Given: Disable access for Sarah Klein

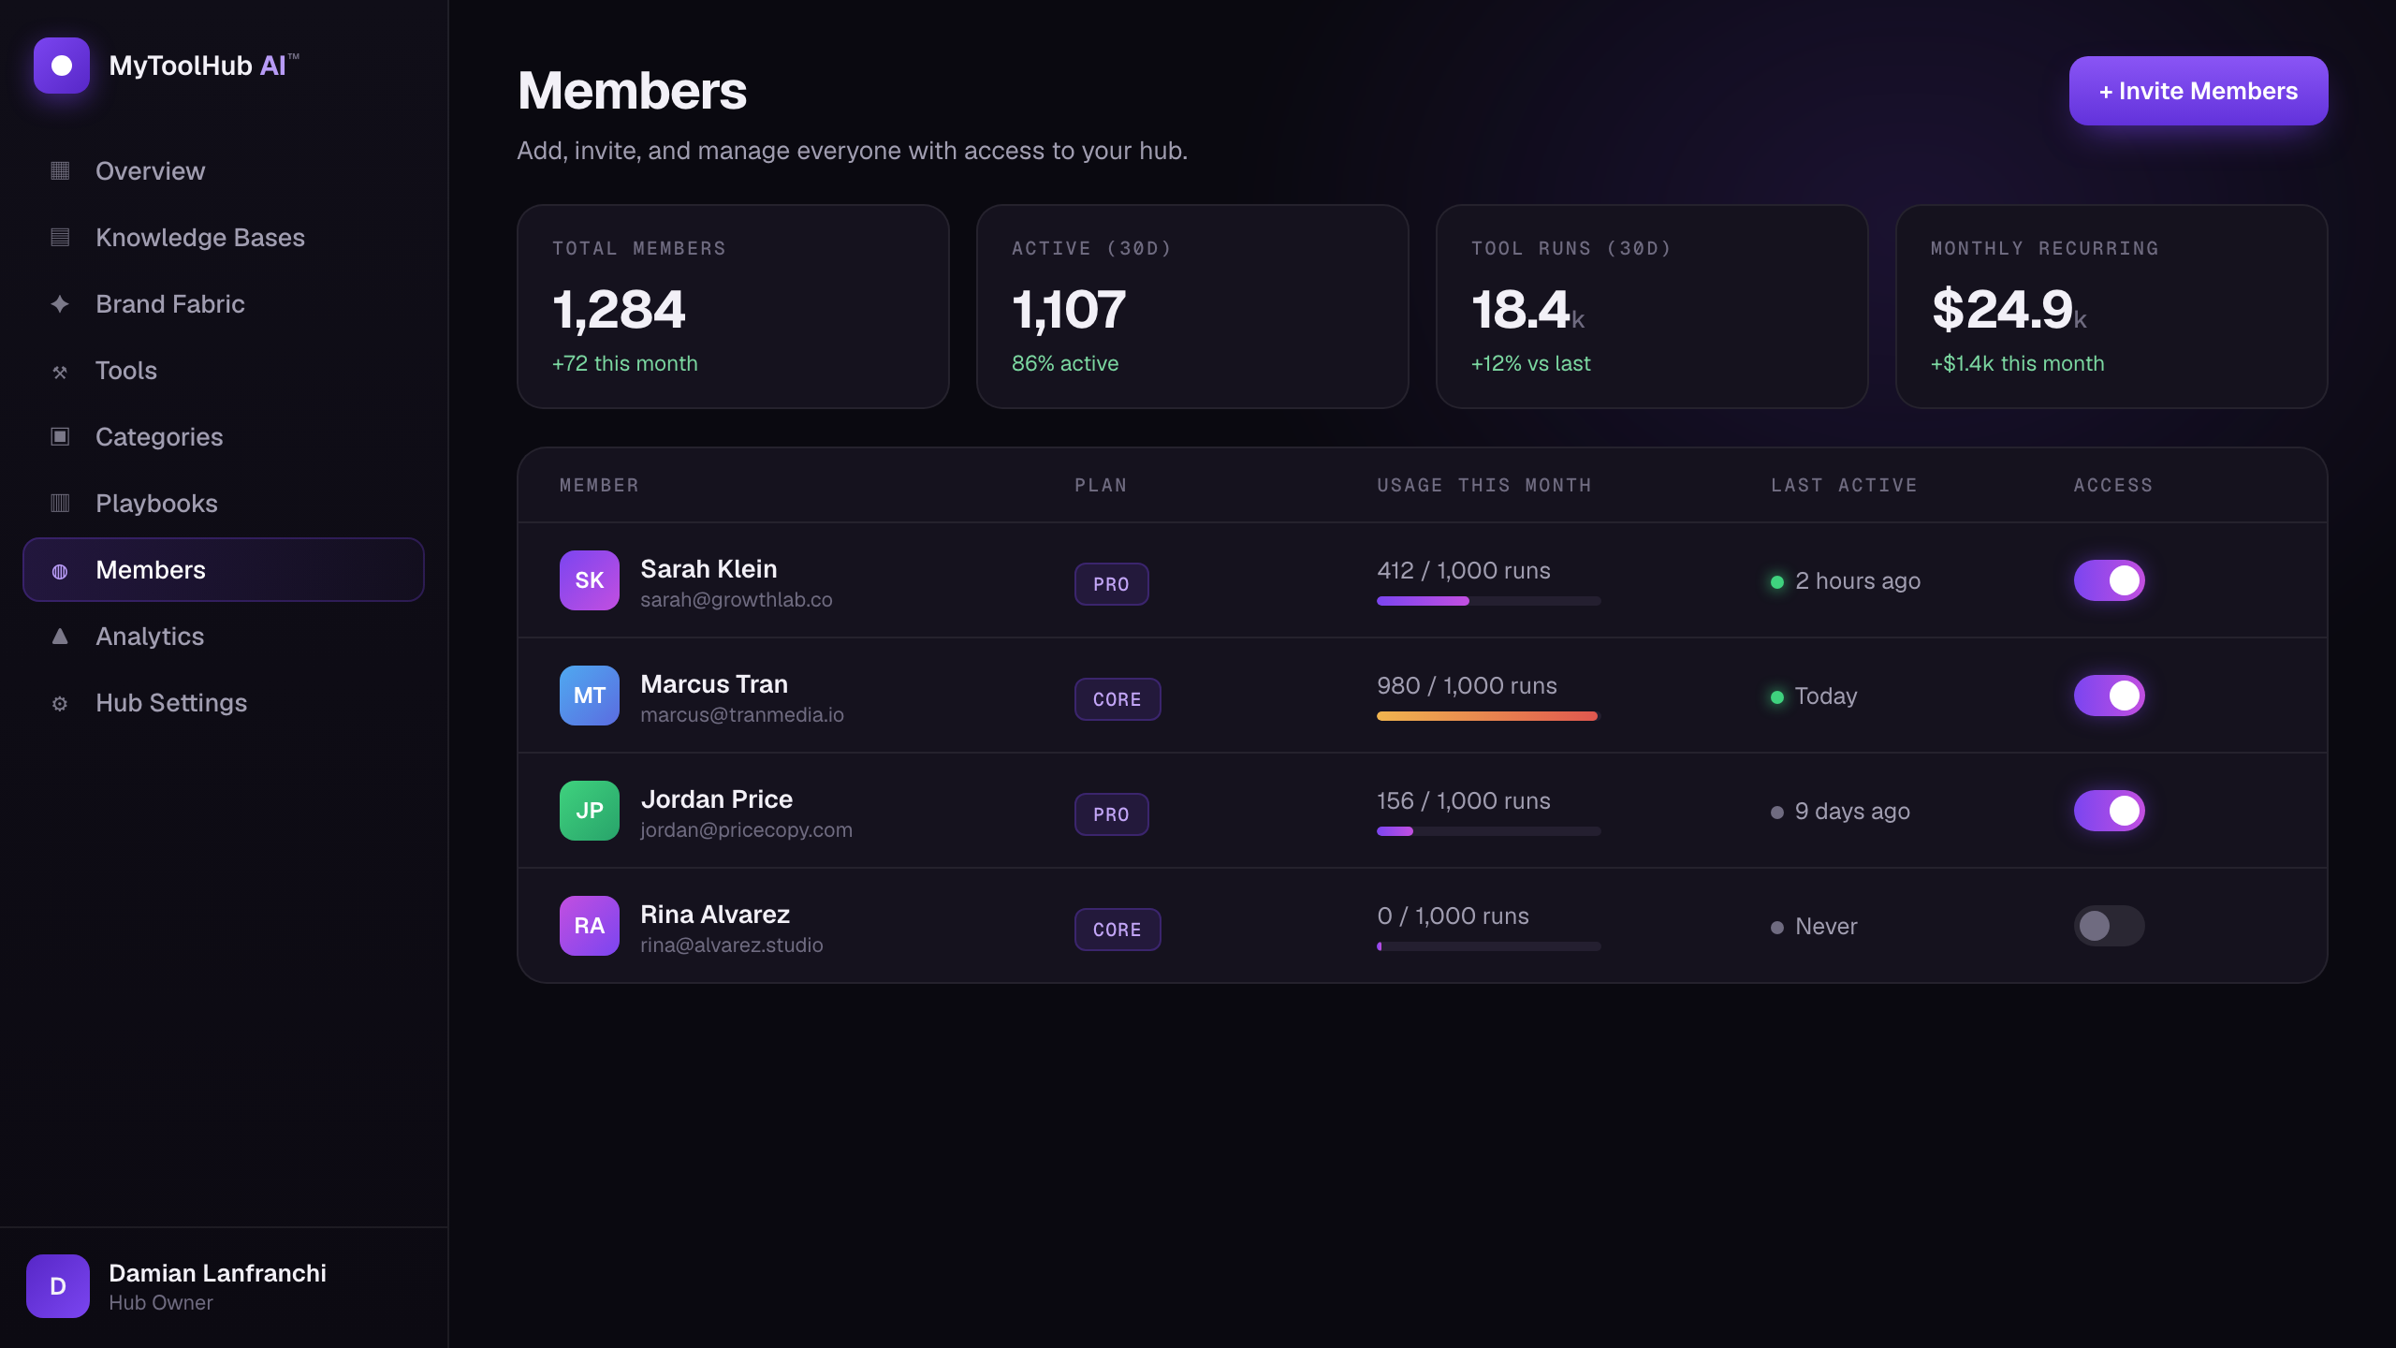Looking at the screenshot, I should [x=2110, y=580].
